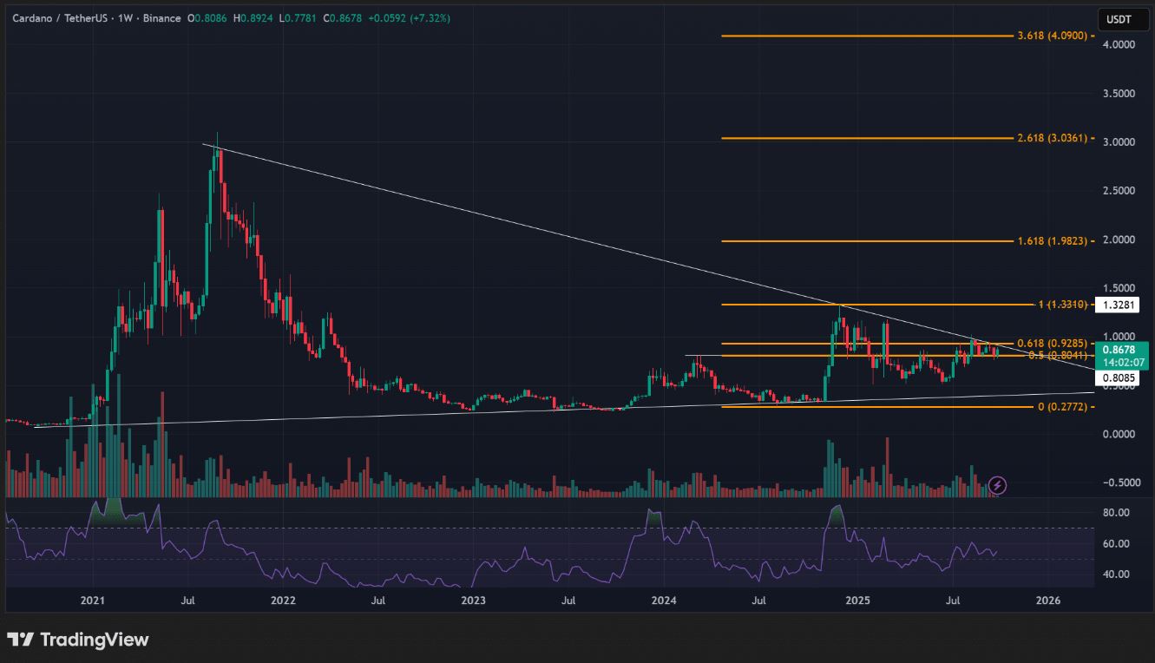Click the TradingView logo
Image resolution: width=1155 pixels, height=663 pixels.
click(78, 640)
